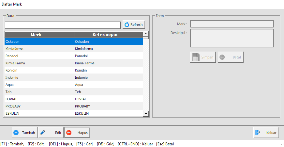The image size is (284, 147).
Task: Select Aqua row in Merk column
Action: tap(39, 85)
